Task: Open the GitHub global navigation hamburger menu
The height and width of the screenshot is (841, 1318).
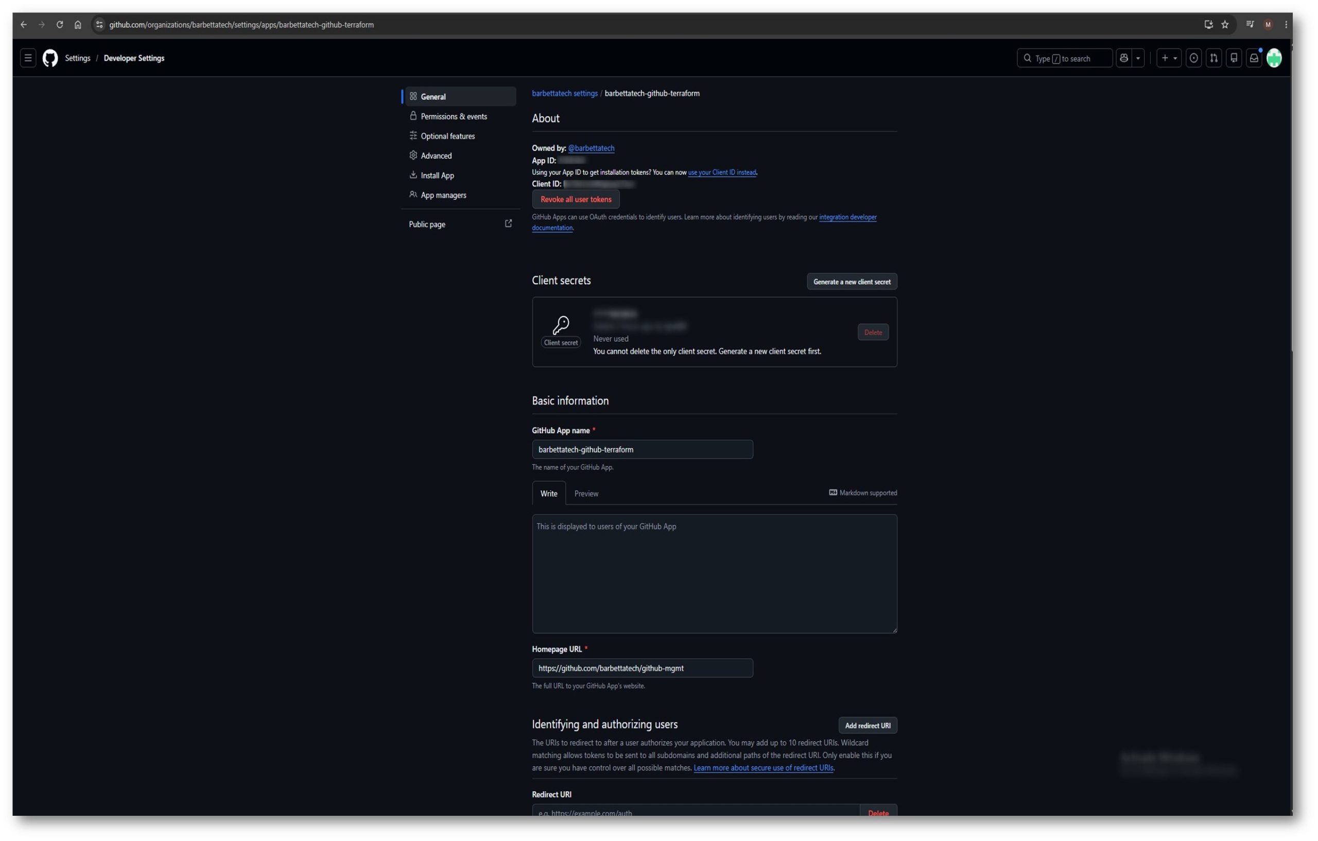Action: [x=28, y=58]
